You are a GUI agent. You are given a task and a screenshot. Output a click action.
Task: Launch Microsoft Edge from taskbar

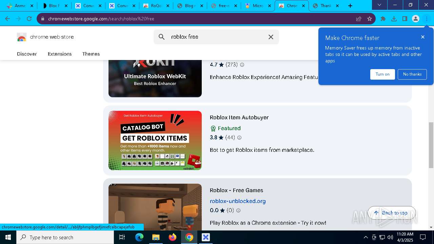[139, 237]
